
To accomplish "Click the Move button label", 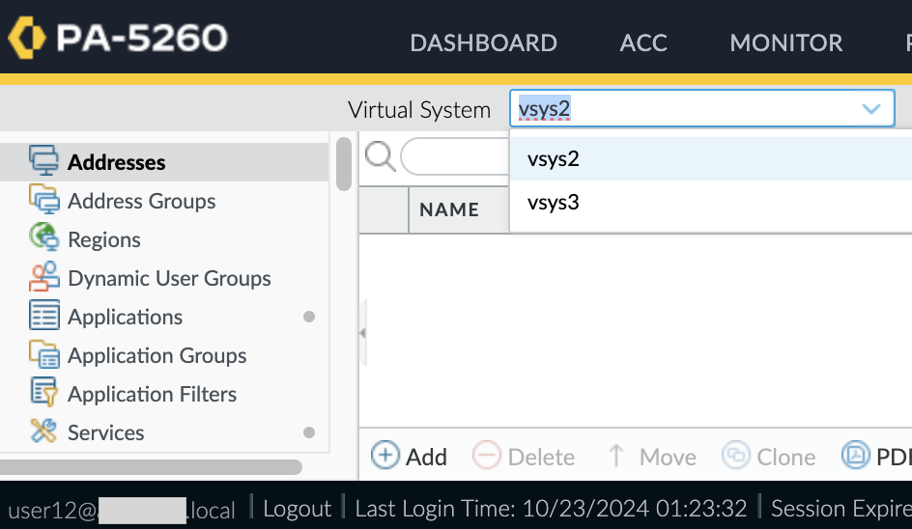I will click(668, 457).
